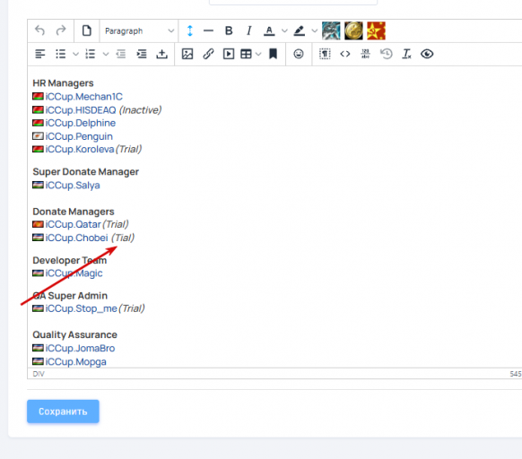Screen dimensions: 522x459
Task: Insert a bullet list
Action: [61, 54]
